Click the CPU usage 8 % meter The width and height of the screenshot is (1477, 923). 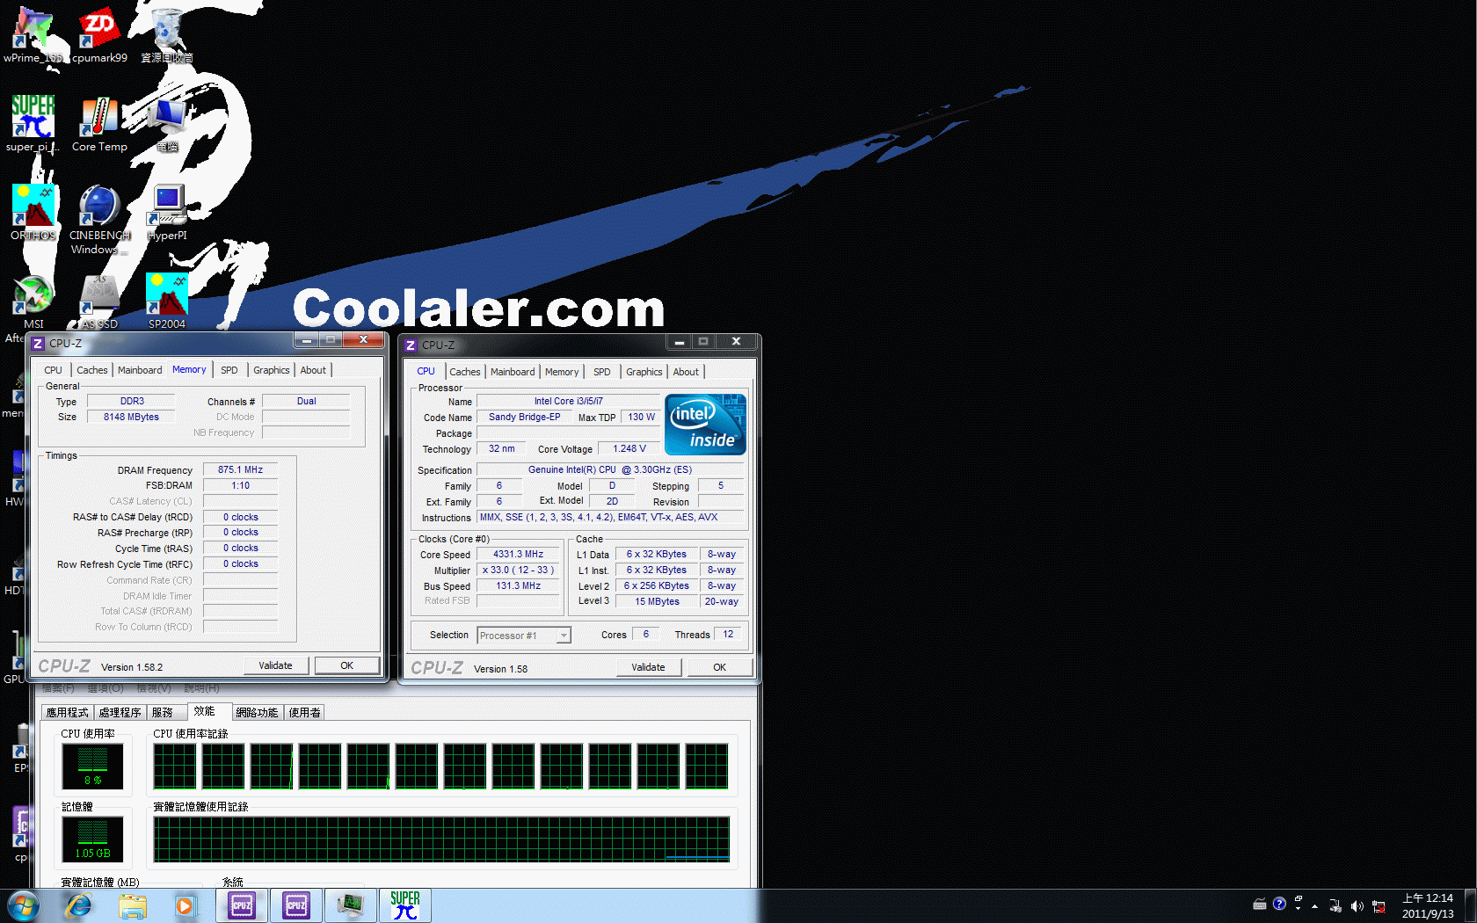92,767
